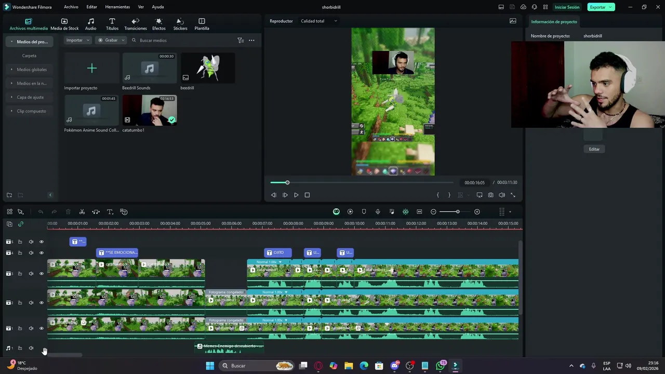
Task: Set mark-out point with right brace icon
Action: tap(449, 195)
